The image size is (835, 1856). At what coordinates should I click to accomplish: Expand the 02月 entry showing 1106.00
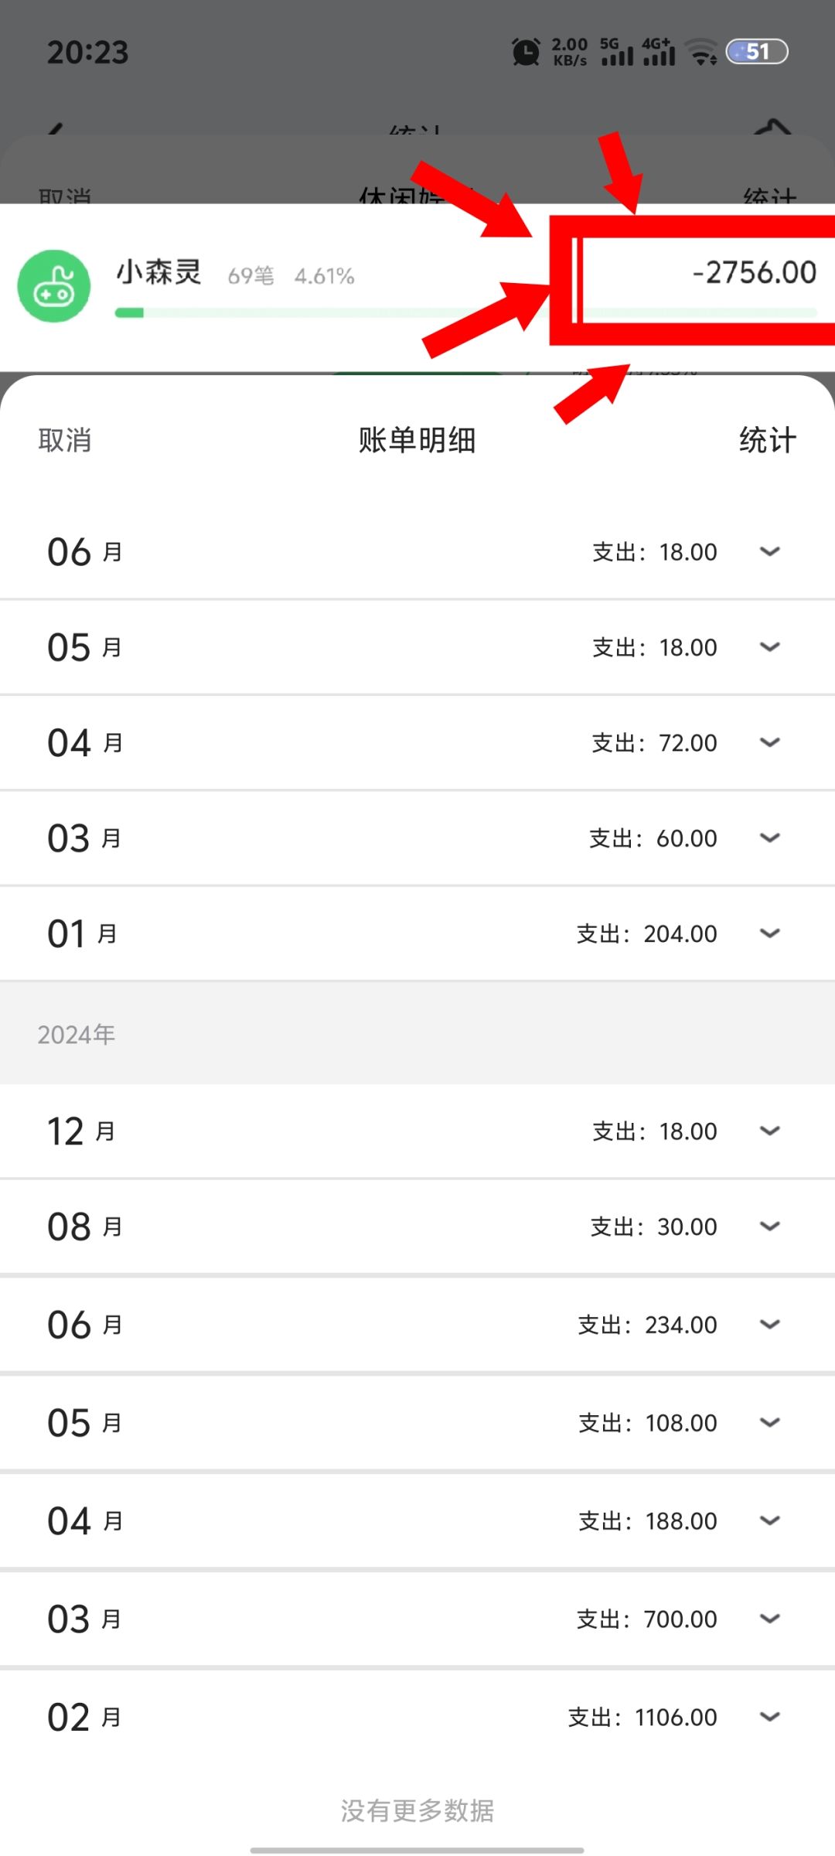click(x=769, y=1717)
